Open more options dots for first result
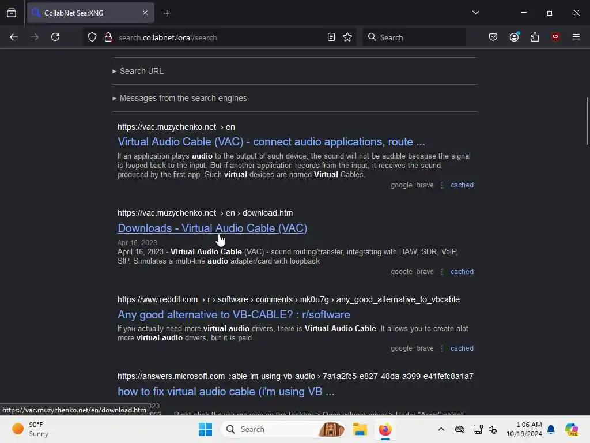This screenshot has height=443, width=590. (x=442, y=185)
